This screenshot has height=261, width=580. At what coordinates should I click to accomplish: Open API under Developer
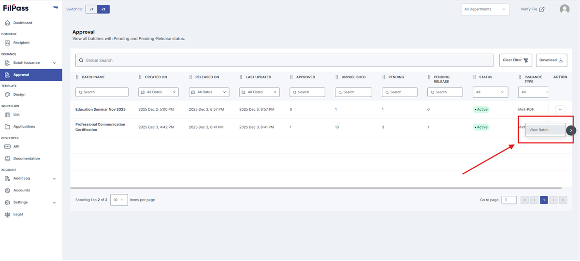[16, 146]
